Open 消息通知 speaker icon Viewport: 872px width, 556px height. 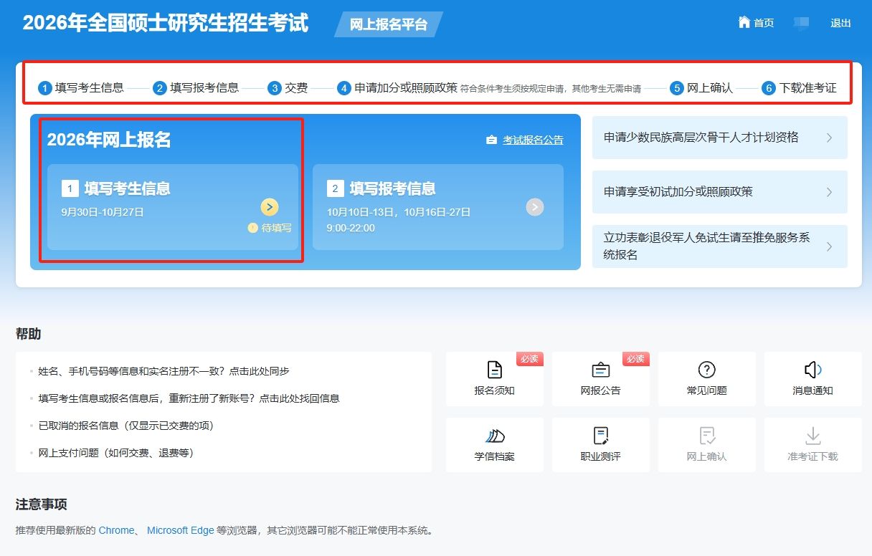pyautogui.click(x=812, y=370)
